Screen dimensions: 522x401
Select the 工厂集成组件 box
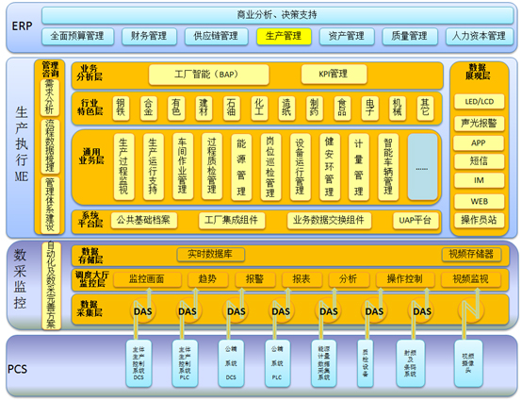click(x=232, y=220)
